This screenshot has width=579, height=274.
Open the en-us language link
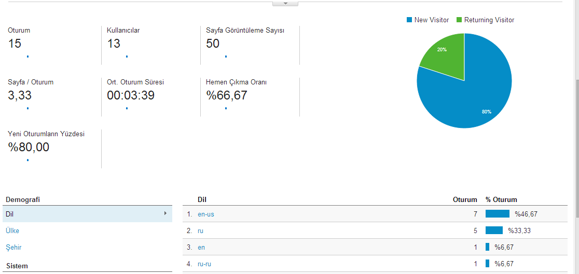tap(205, 214)
